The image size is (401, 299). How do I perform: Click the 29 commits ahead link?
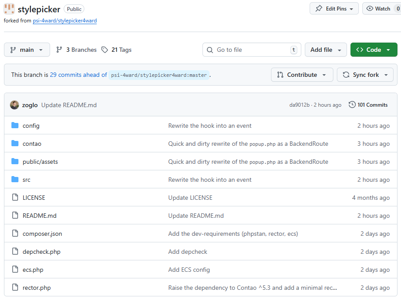click(x=78, y=75)
